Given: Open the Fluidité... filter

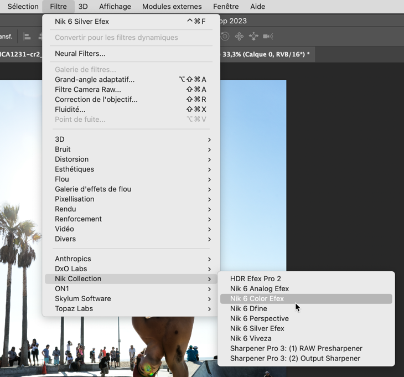Looking at the screenshot, I should [x=131, y=110].
